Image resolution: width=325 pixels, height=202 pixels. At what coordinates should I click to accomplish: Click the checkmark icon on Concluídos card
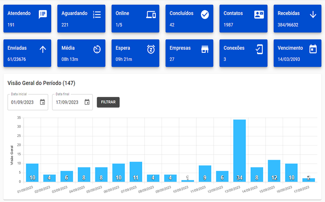click(x=205, y=15)
